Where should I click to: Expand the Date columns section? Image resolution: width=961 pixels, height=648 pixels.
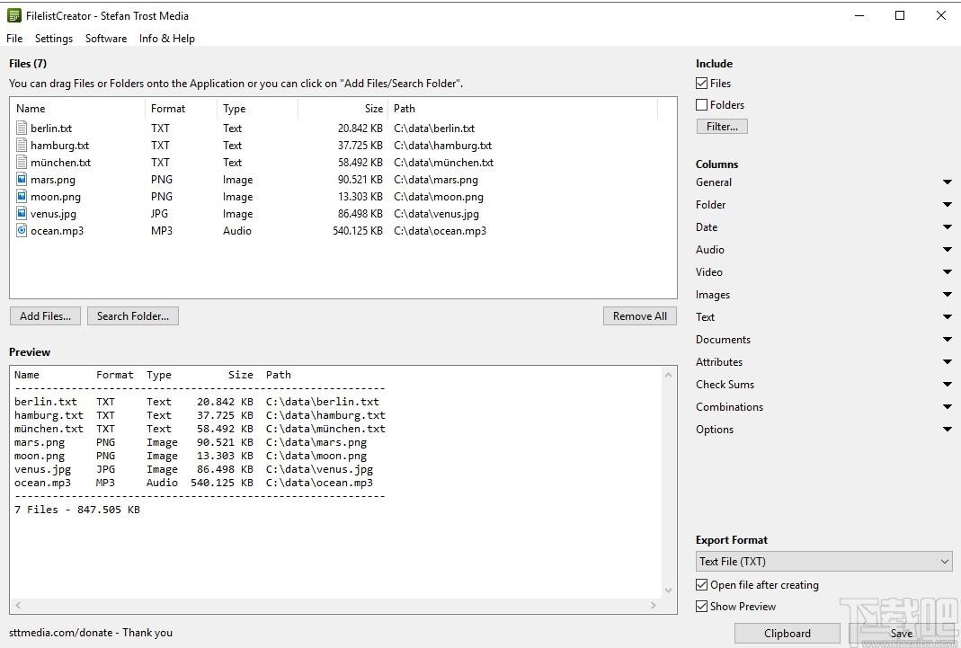[947, 227]
